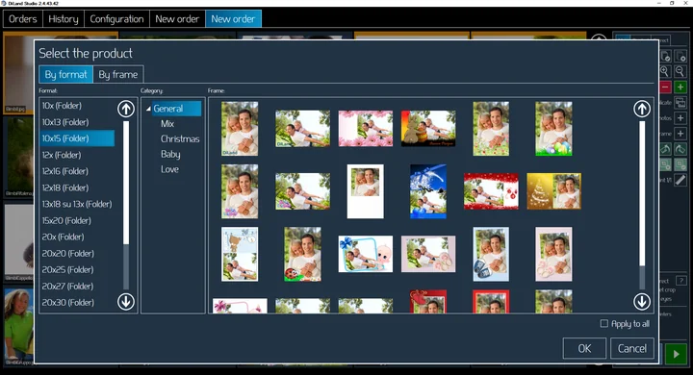Choose the Easter eggs portrait frame thumbnail
The width and height of the screenshot is (693, 375).
point(553,129)
